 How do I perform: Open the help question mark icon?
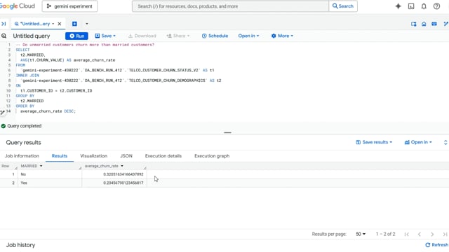pyautogui.click(x=436, y=6)
